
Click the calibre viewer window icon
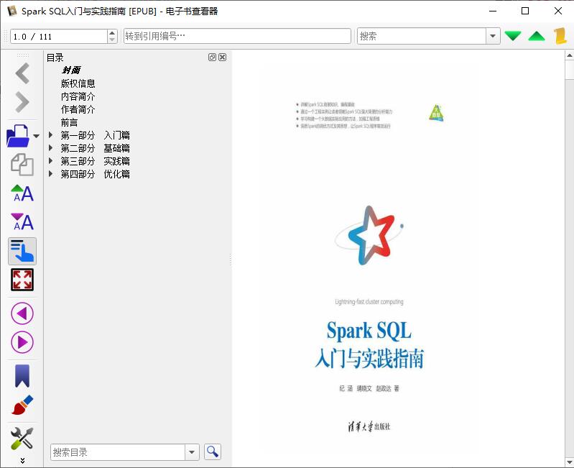tap(11, 11)
